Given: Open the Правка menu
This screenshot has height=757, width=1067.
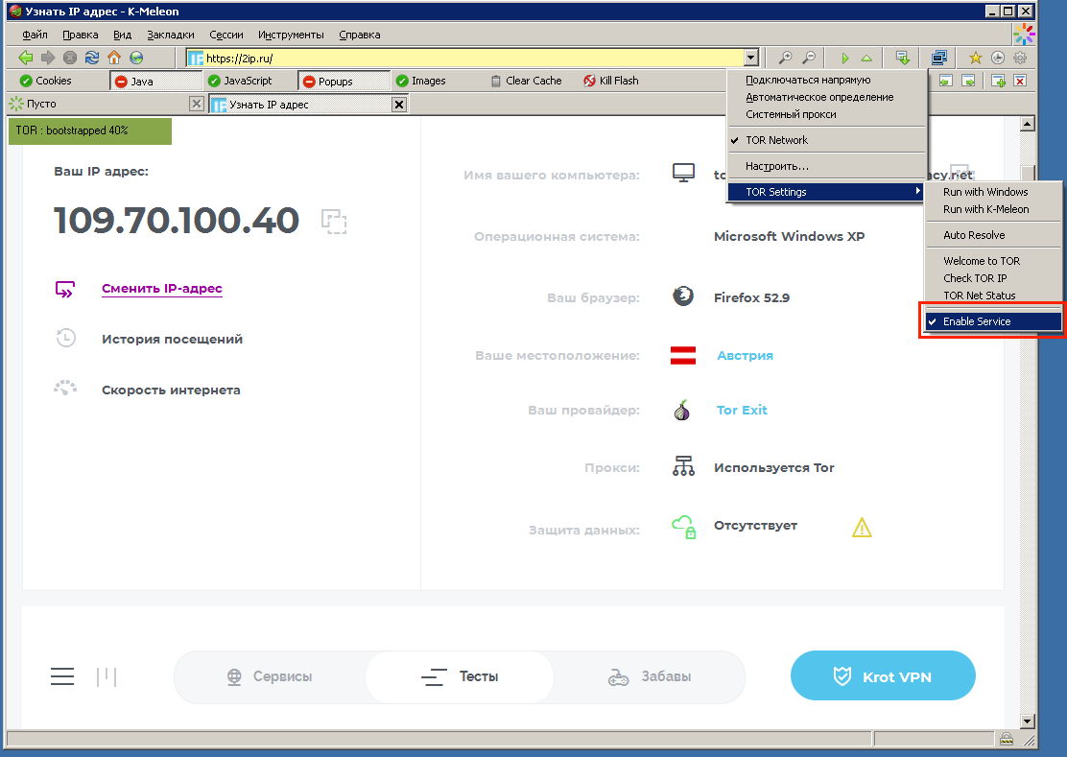Looking at the screenshot, I should pos(81,35).
